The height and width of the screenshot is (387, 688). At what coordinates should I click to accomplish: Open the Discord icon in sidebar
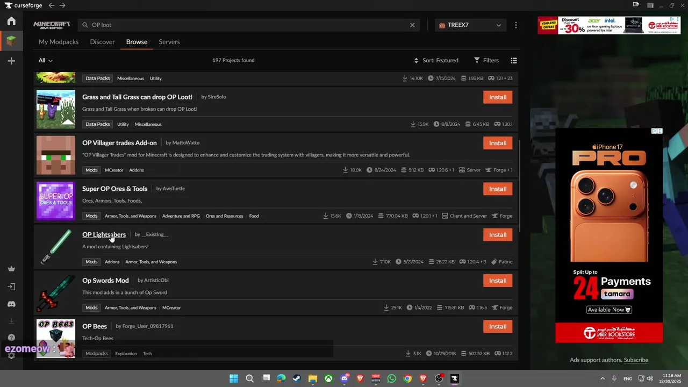(11, 304)
